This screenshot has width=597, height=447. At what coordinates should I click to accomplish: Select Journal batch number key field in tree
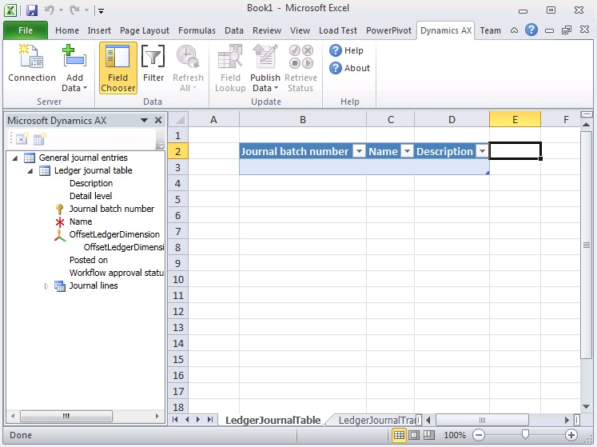click(x=112, y=209)
